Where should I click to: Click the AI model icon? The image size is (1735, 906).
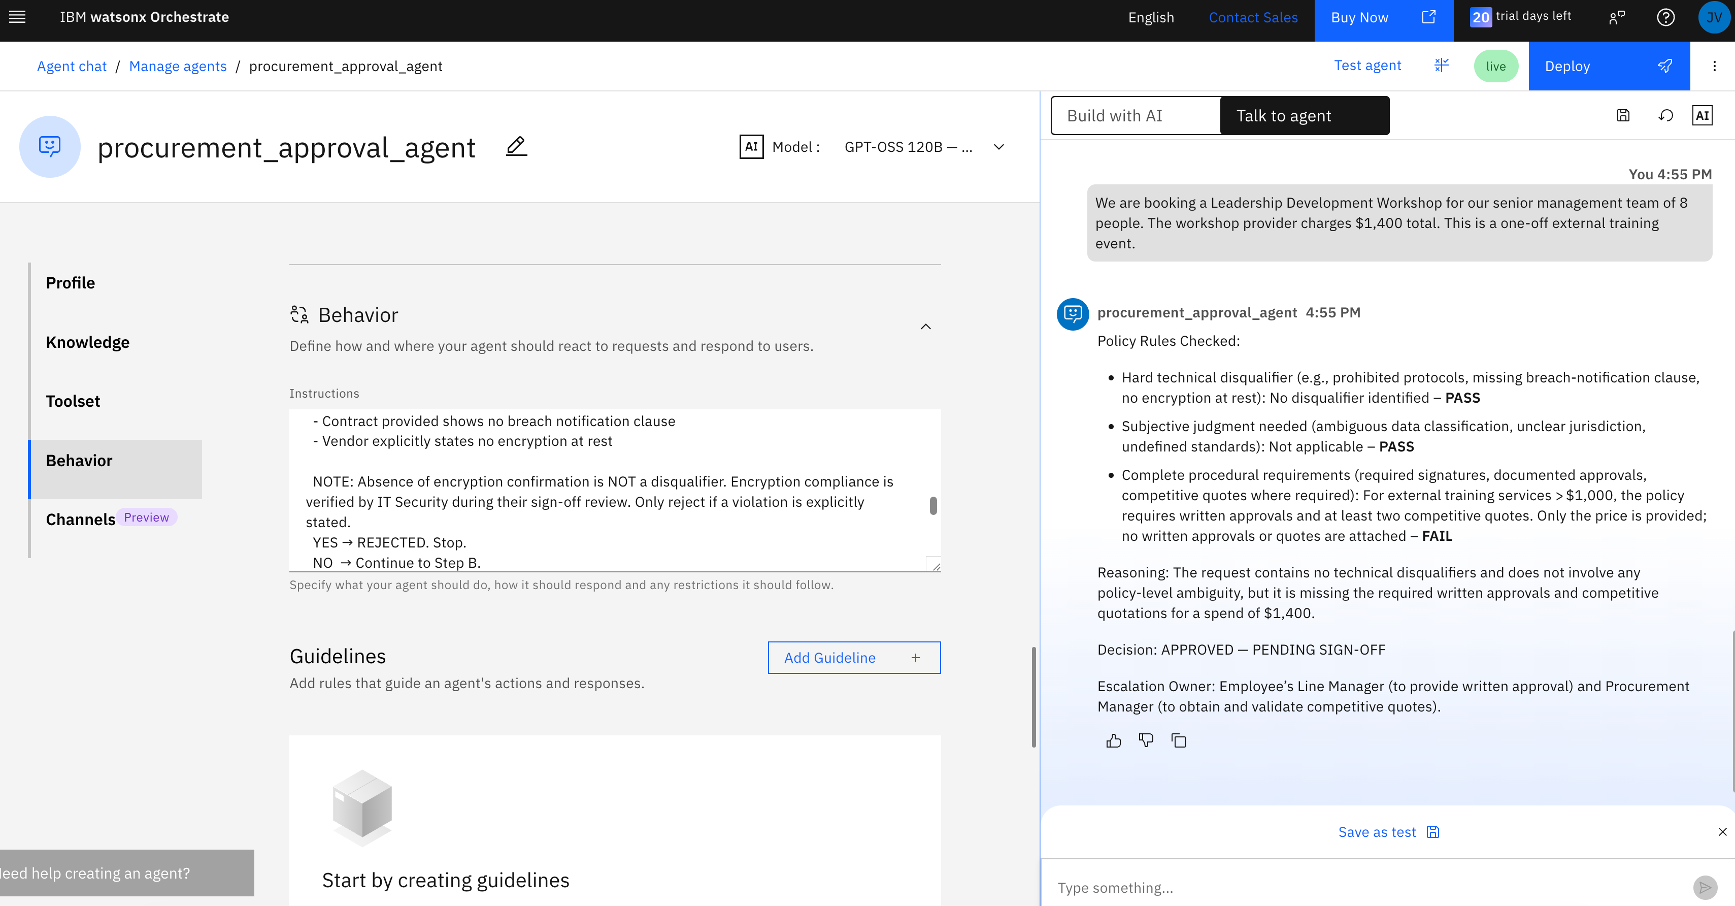(x=751, y=147)
